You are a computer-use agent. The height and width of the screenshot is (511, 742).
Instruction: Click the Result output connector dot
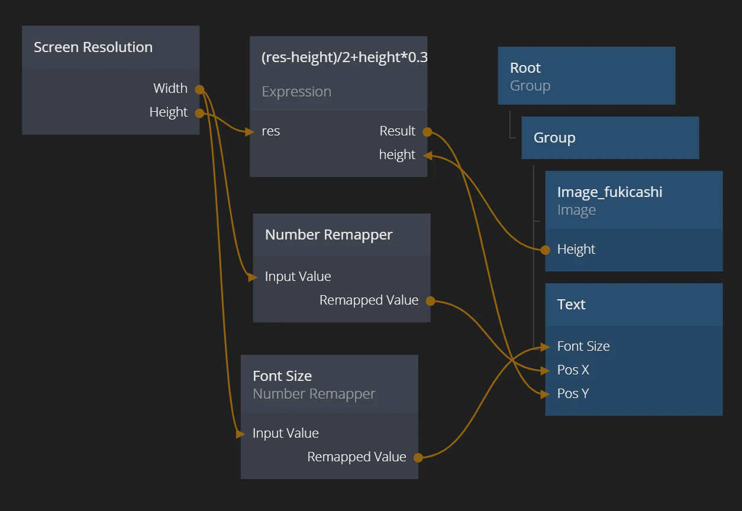click(x=427, y=131)
